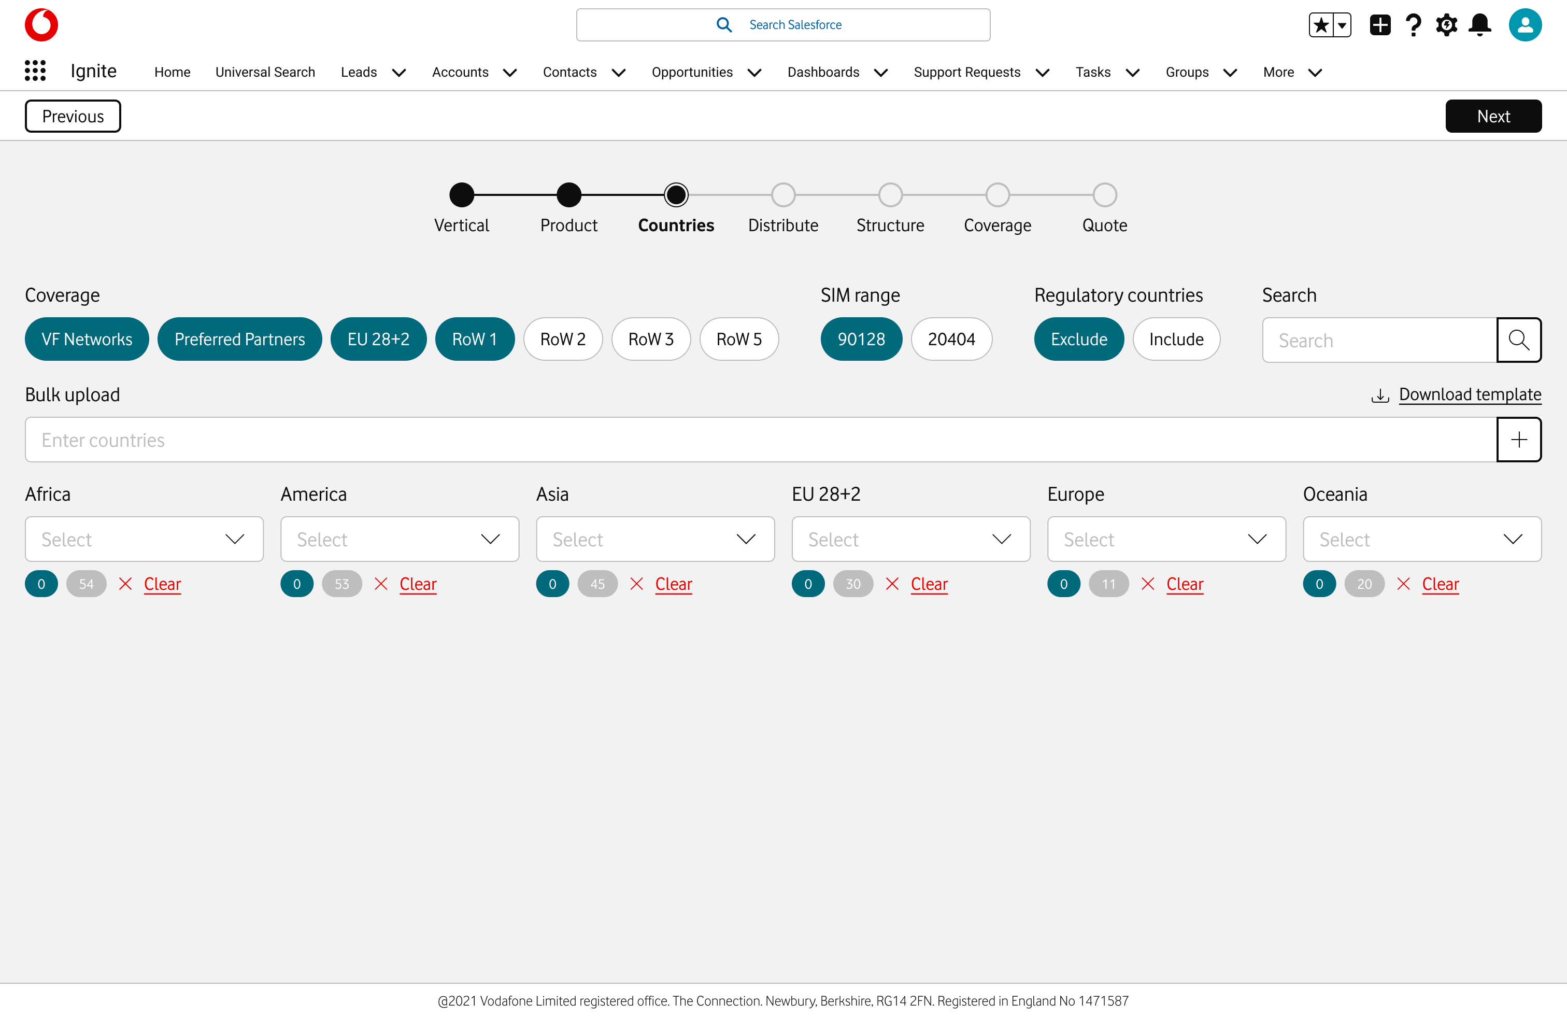This screenshot has height=1018, width=1567.
Task: Click the Download template link
Action: pos(1469,394)
